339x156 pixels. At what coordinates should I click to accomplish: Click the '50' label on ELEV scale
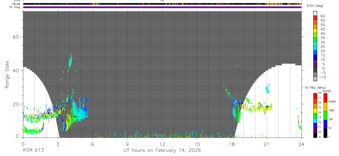322,25
